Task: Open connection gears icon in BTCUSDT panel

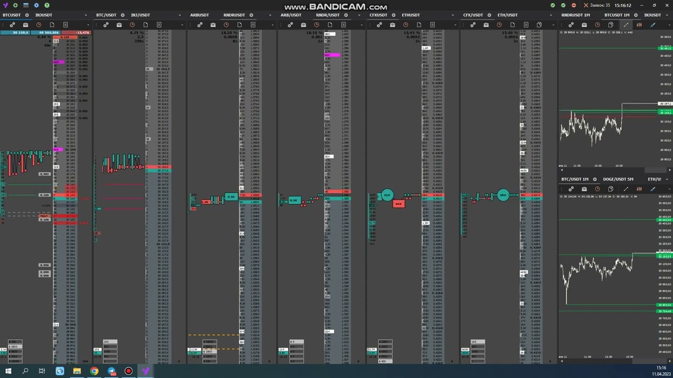Action: [x=12, y=25]
